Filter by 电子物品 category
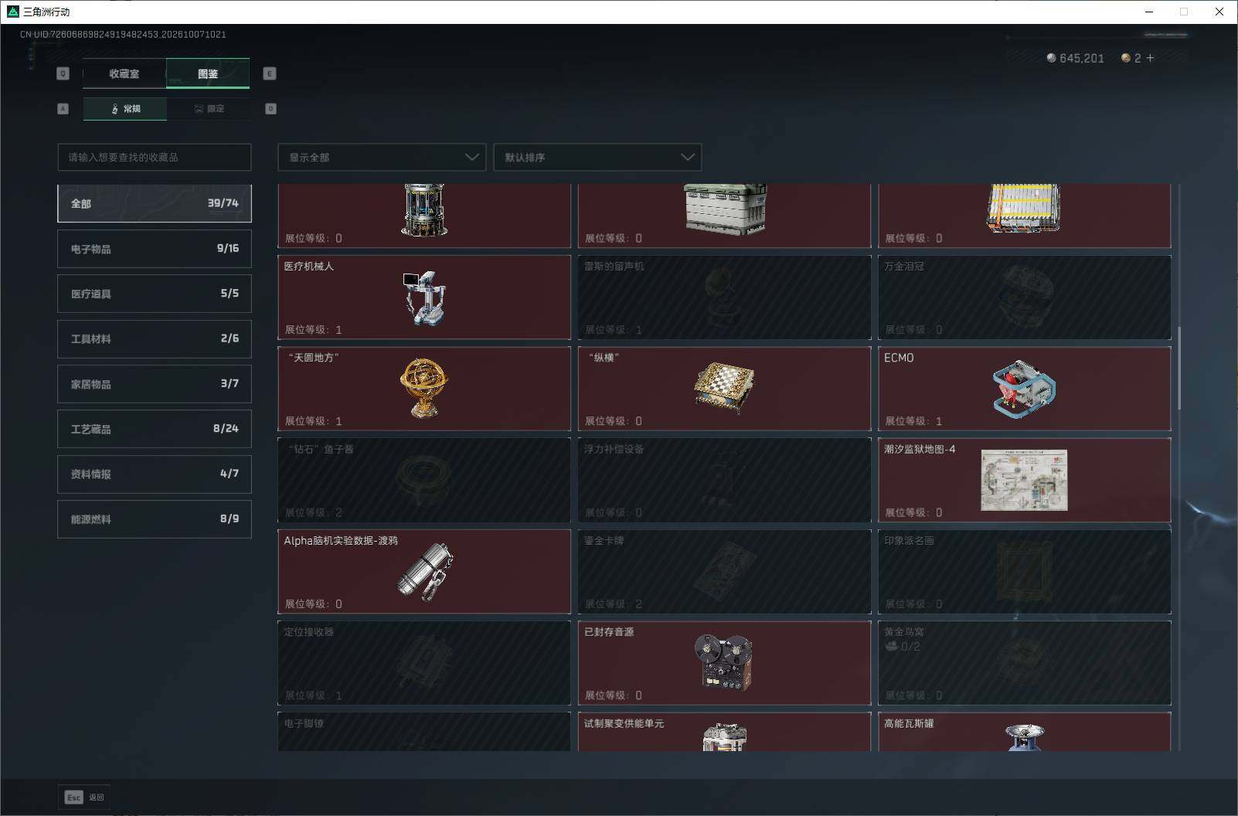Image resolution: width=1238 pixels, height=816 pixels. [x=155, y=249]
